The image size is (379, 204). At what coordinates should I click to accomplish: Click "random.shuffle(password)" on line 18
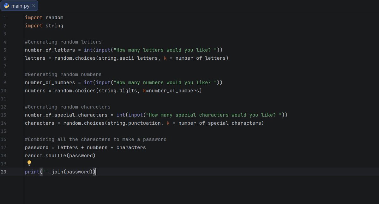pos(60,155)
